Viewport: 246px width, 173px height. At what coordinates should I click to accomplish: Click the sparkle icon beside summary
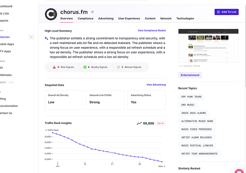[46, 38]
